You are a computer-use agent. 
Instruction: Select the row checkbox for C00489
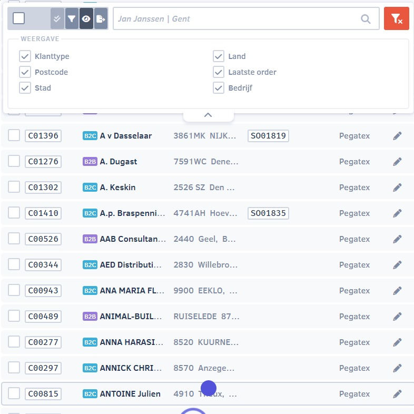(14, 317)
